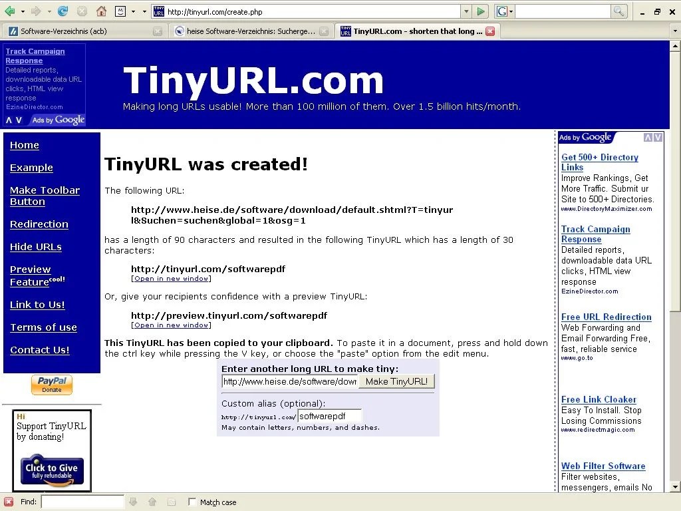681x511 pixels.
Task: Open the Forward history dropdown arrow
Action: point(49,12)
